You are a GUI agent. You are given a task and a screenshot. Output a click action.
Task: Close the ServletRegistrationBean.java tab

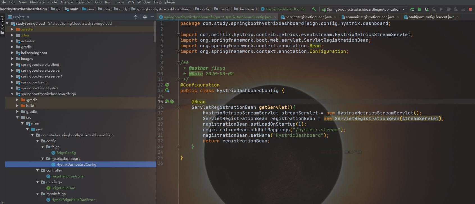point(335,17)
